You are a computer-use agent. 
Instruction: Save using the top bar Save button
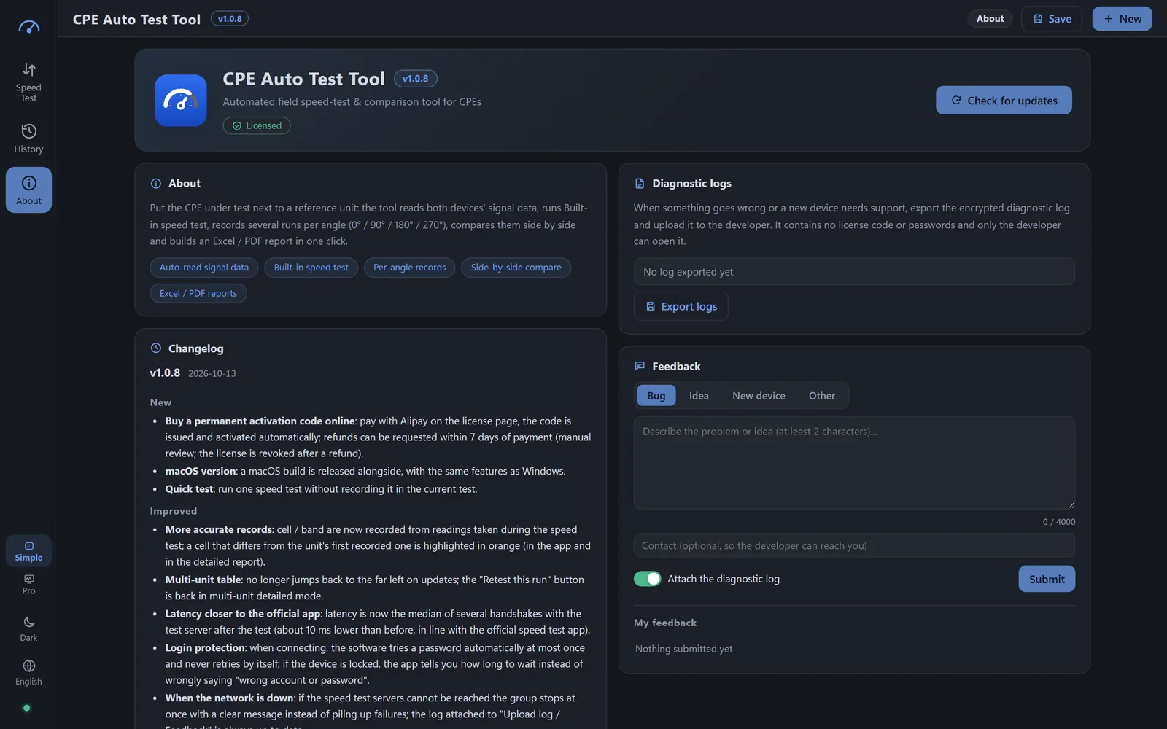click(x=1052, y=19)
